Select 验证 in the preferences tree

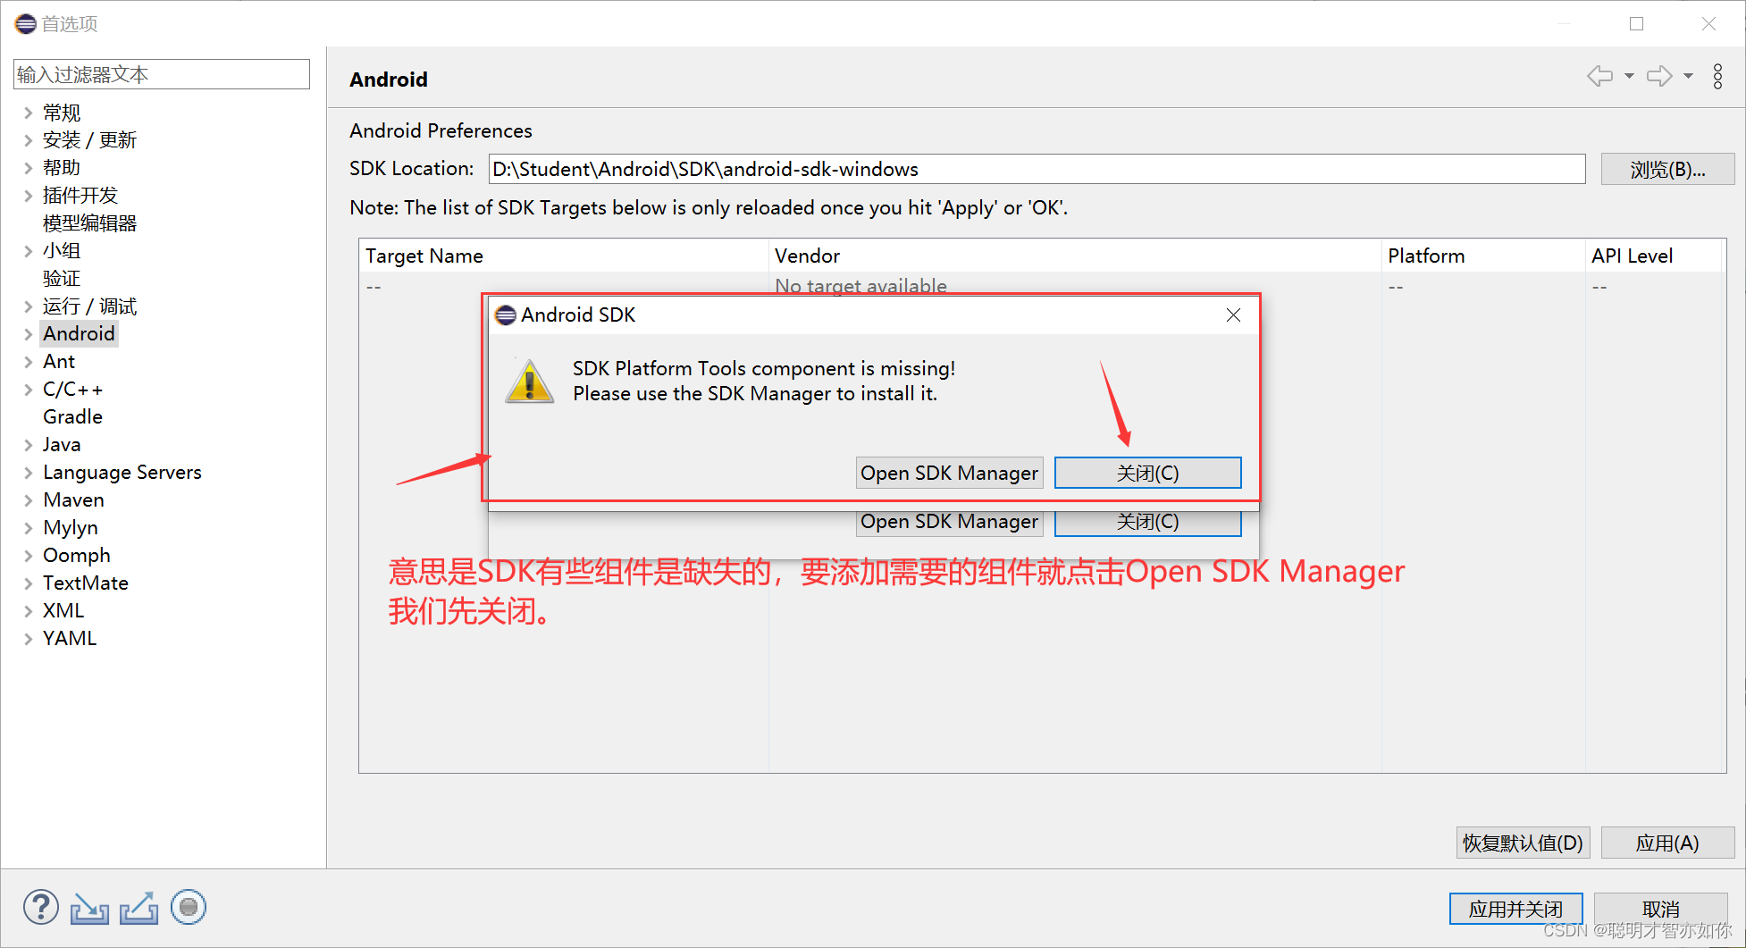pyautogui.click(x=62, y=279)
